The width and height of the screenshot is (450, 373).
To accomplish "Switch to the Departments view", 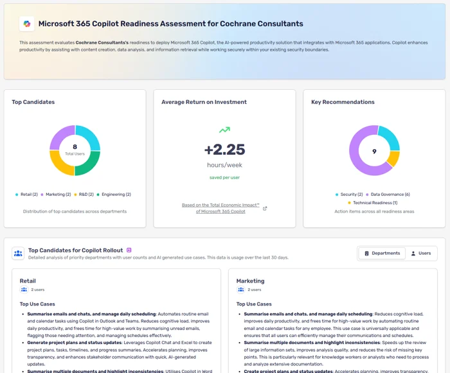I will coord(382,253).
